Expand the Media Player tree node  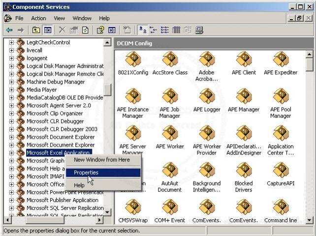click(x=11, y=90)
